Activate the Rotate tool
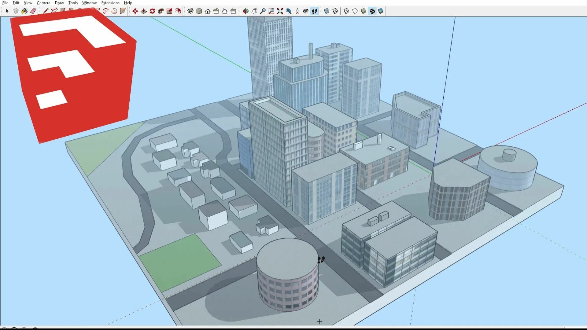The height and width of the screenshot is (330, 587). [x=152, y=11]
